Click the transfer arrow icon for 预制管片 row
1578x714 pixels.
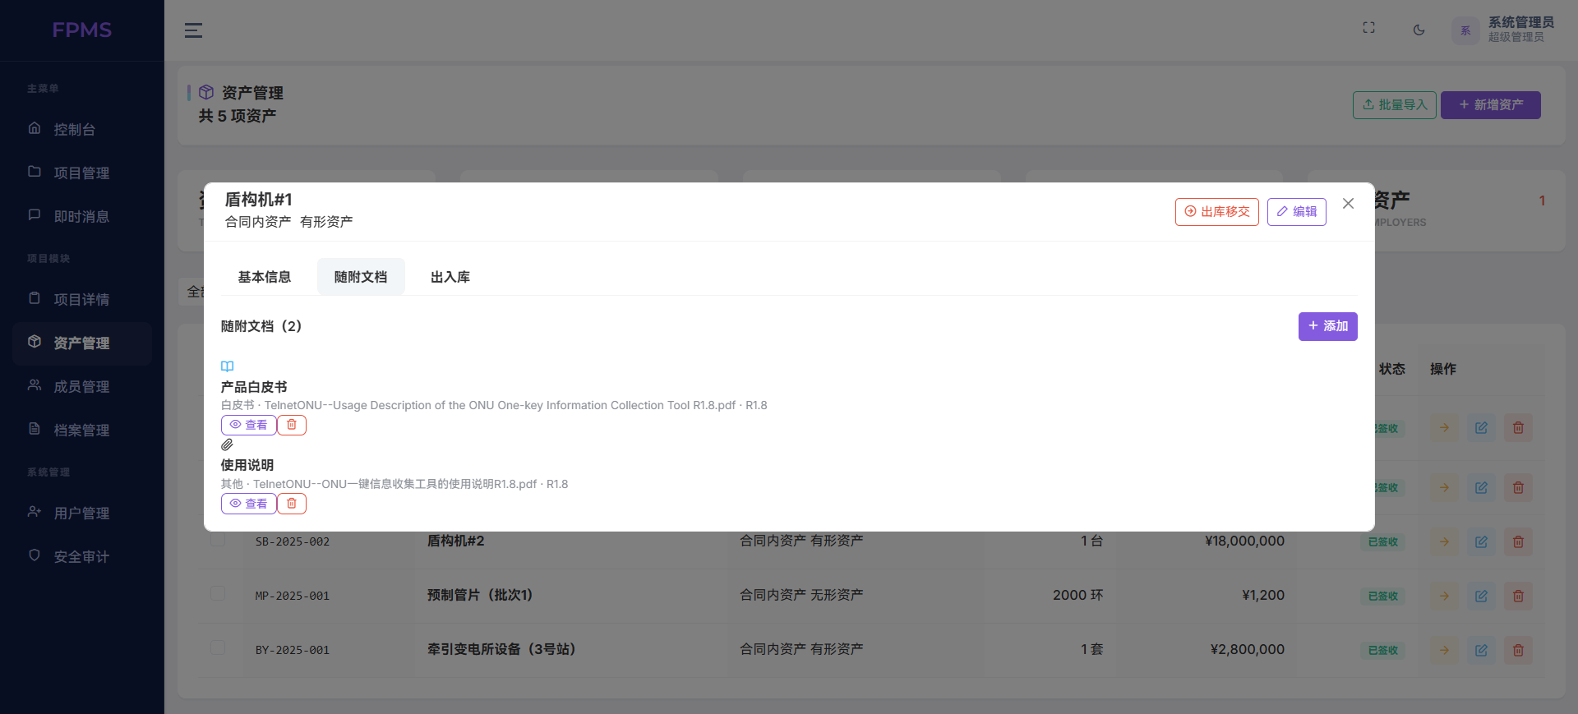tap(1444, 597)
